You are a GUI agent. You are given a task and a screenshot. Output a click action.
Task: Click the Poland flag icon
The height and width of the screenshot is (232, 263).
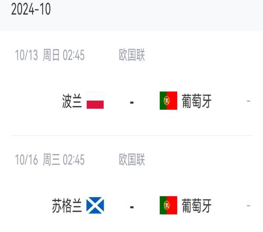click(95, 101)
